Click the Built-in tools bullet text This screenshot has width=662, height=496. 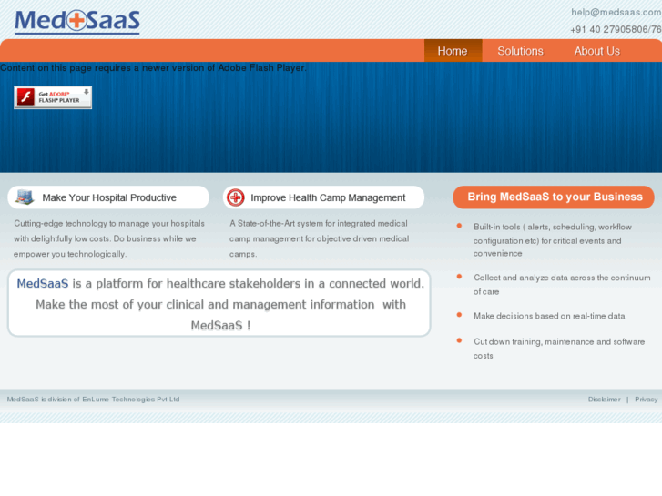(552, 240)
